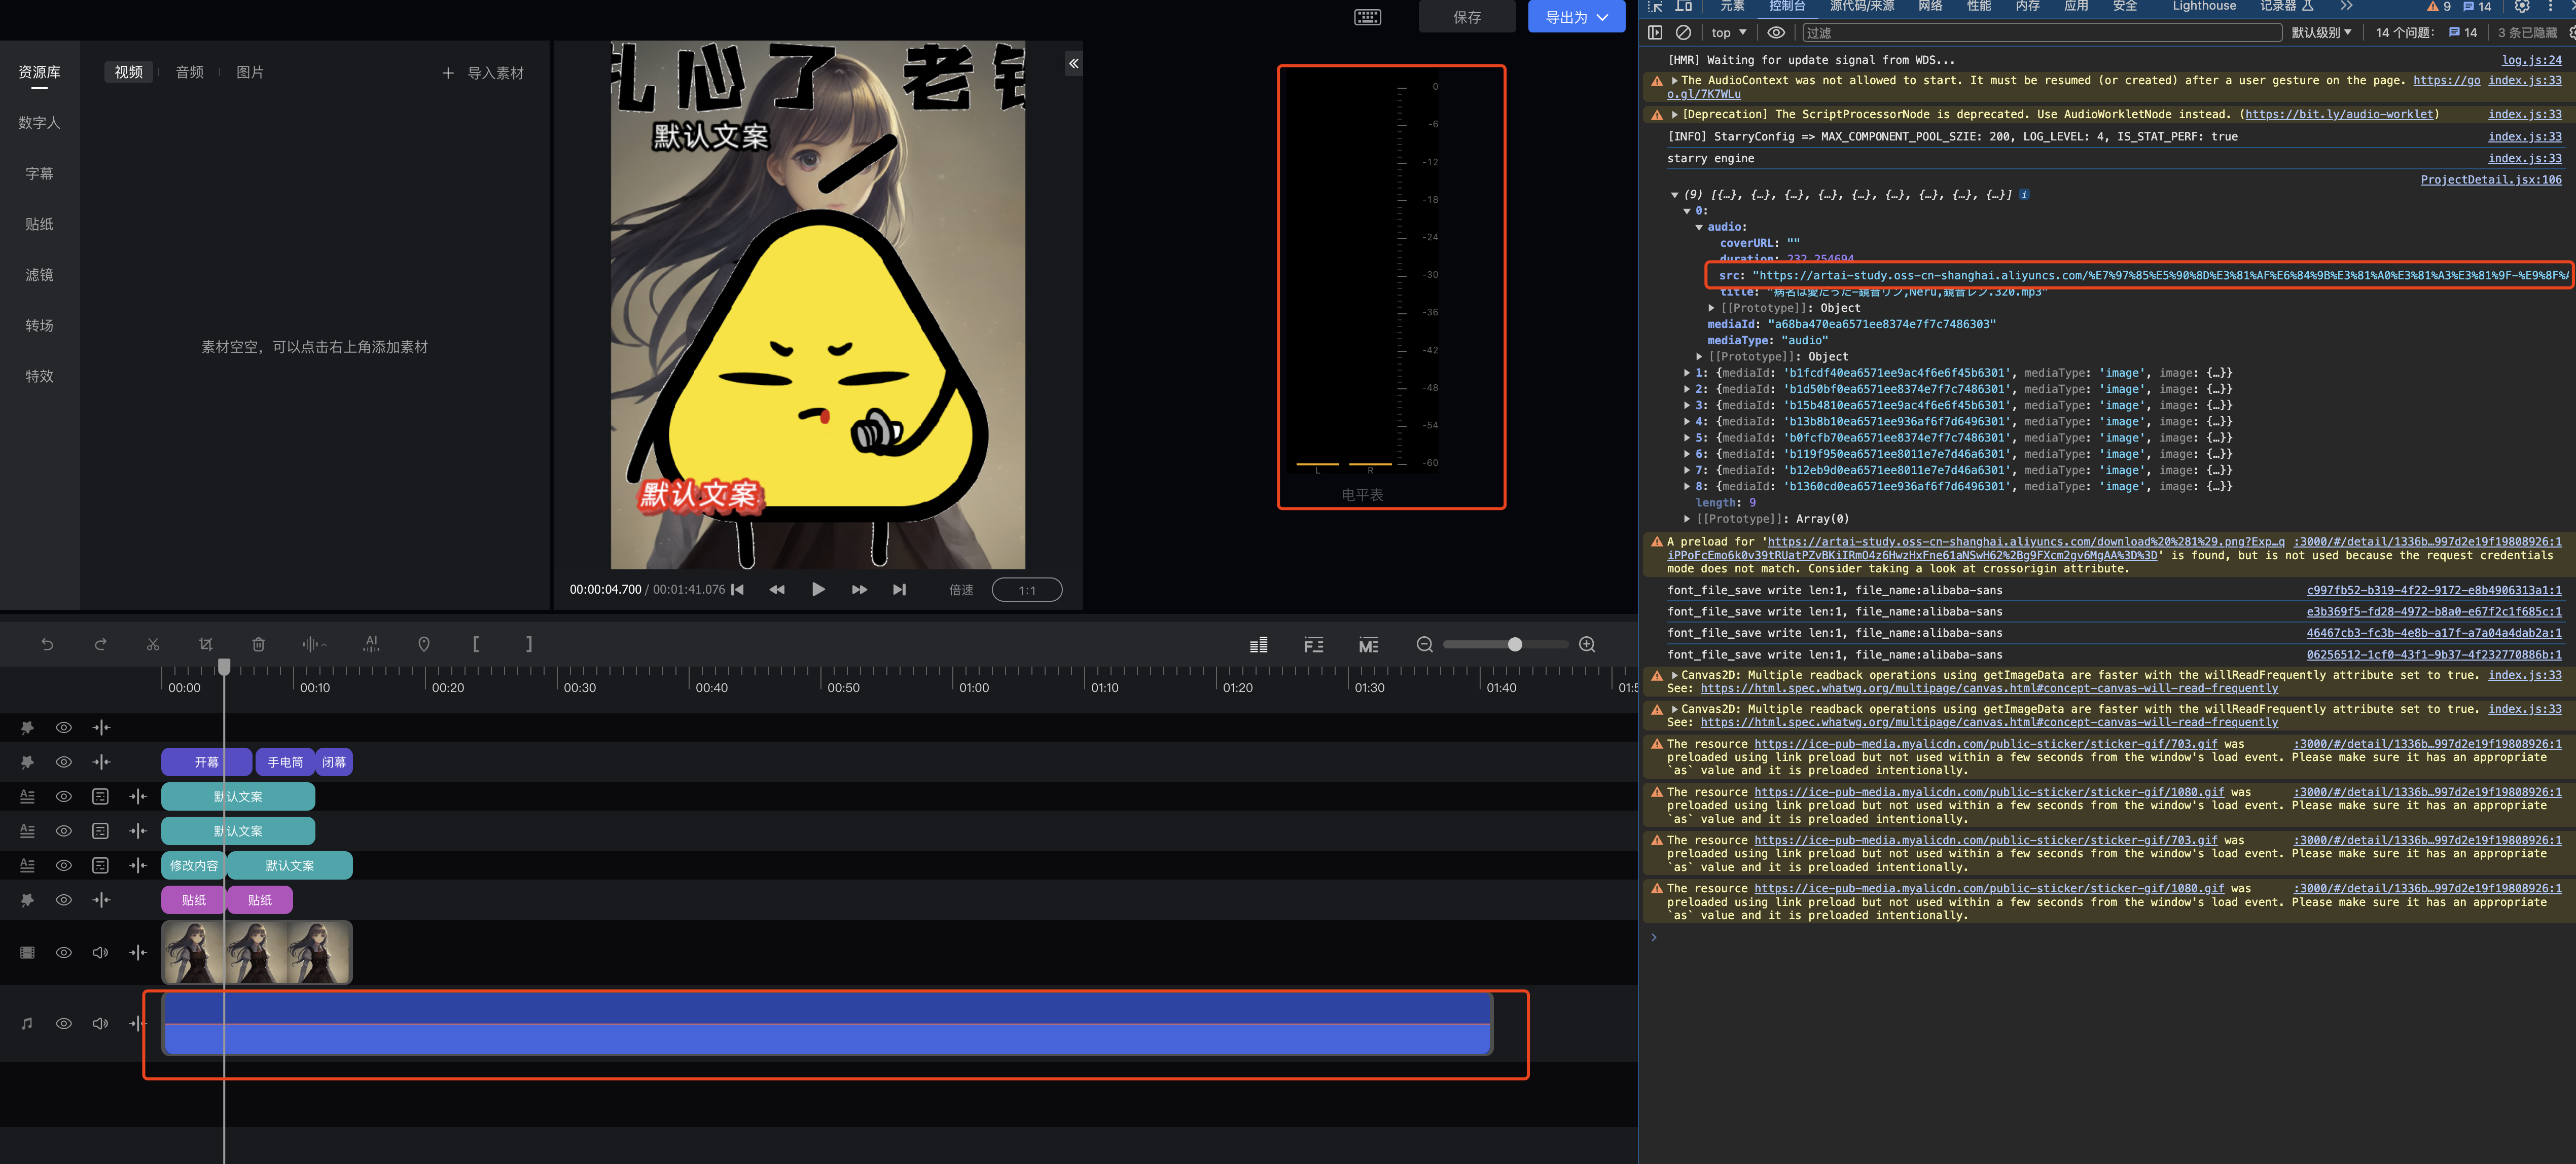Switch to DevTools 网络 Network tab
The image size is (2576, 1164).
coord(1930,6)
